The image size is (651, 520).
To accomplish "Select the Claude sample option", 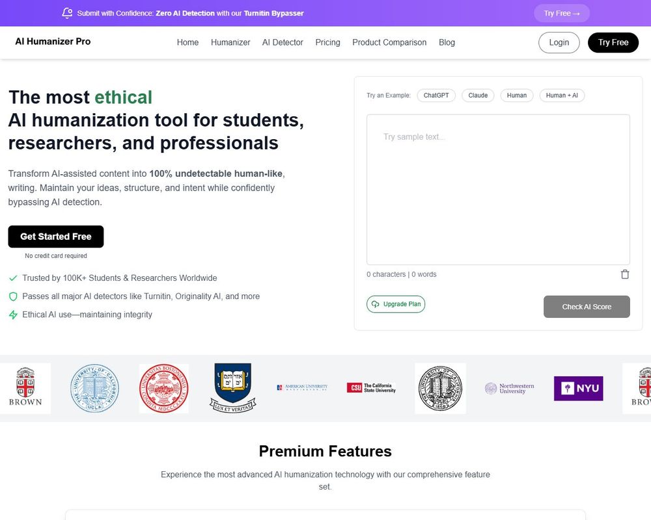I will point(478,95).
